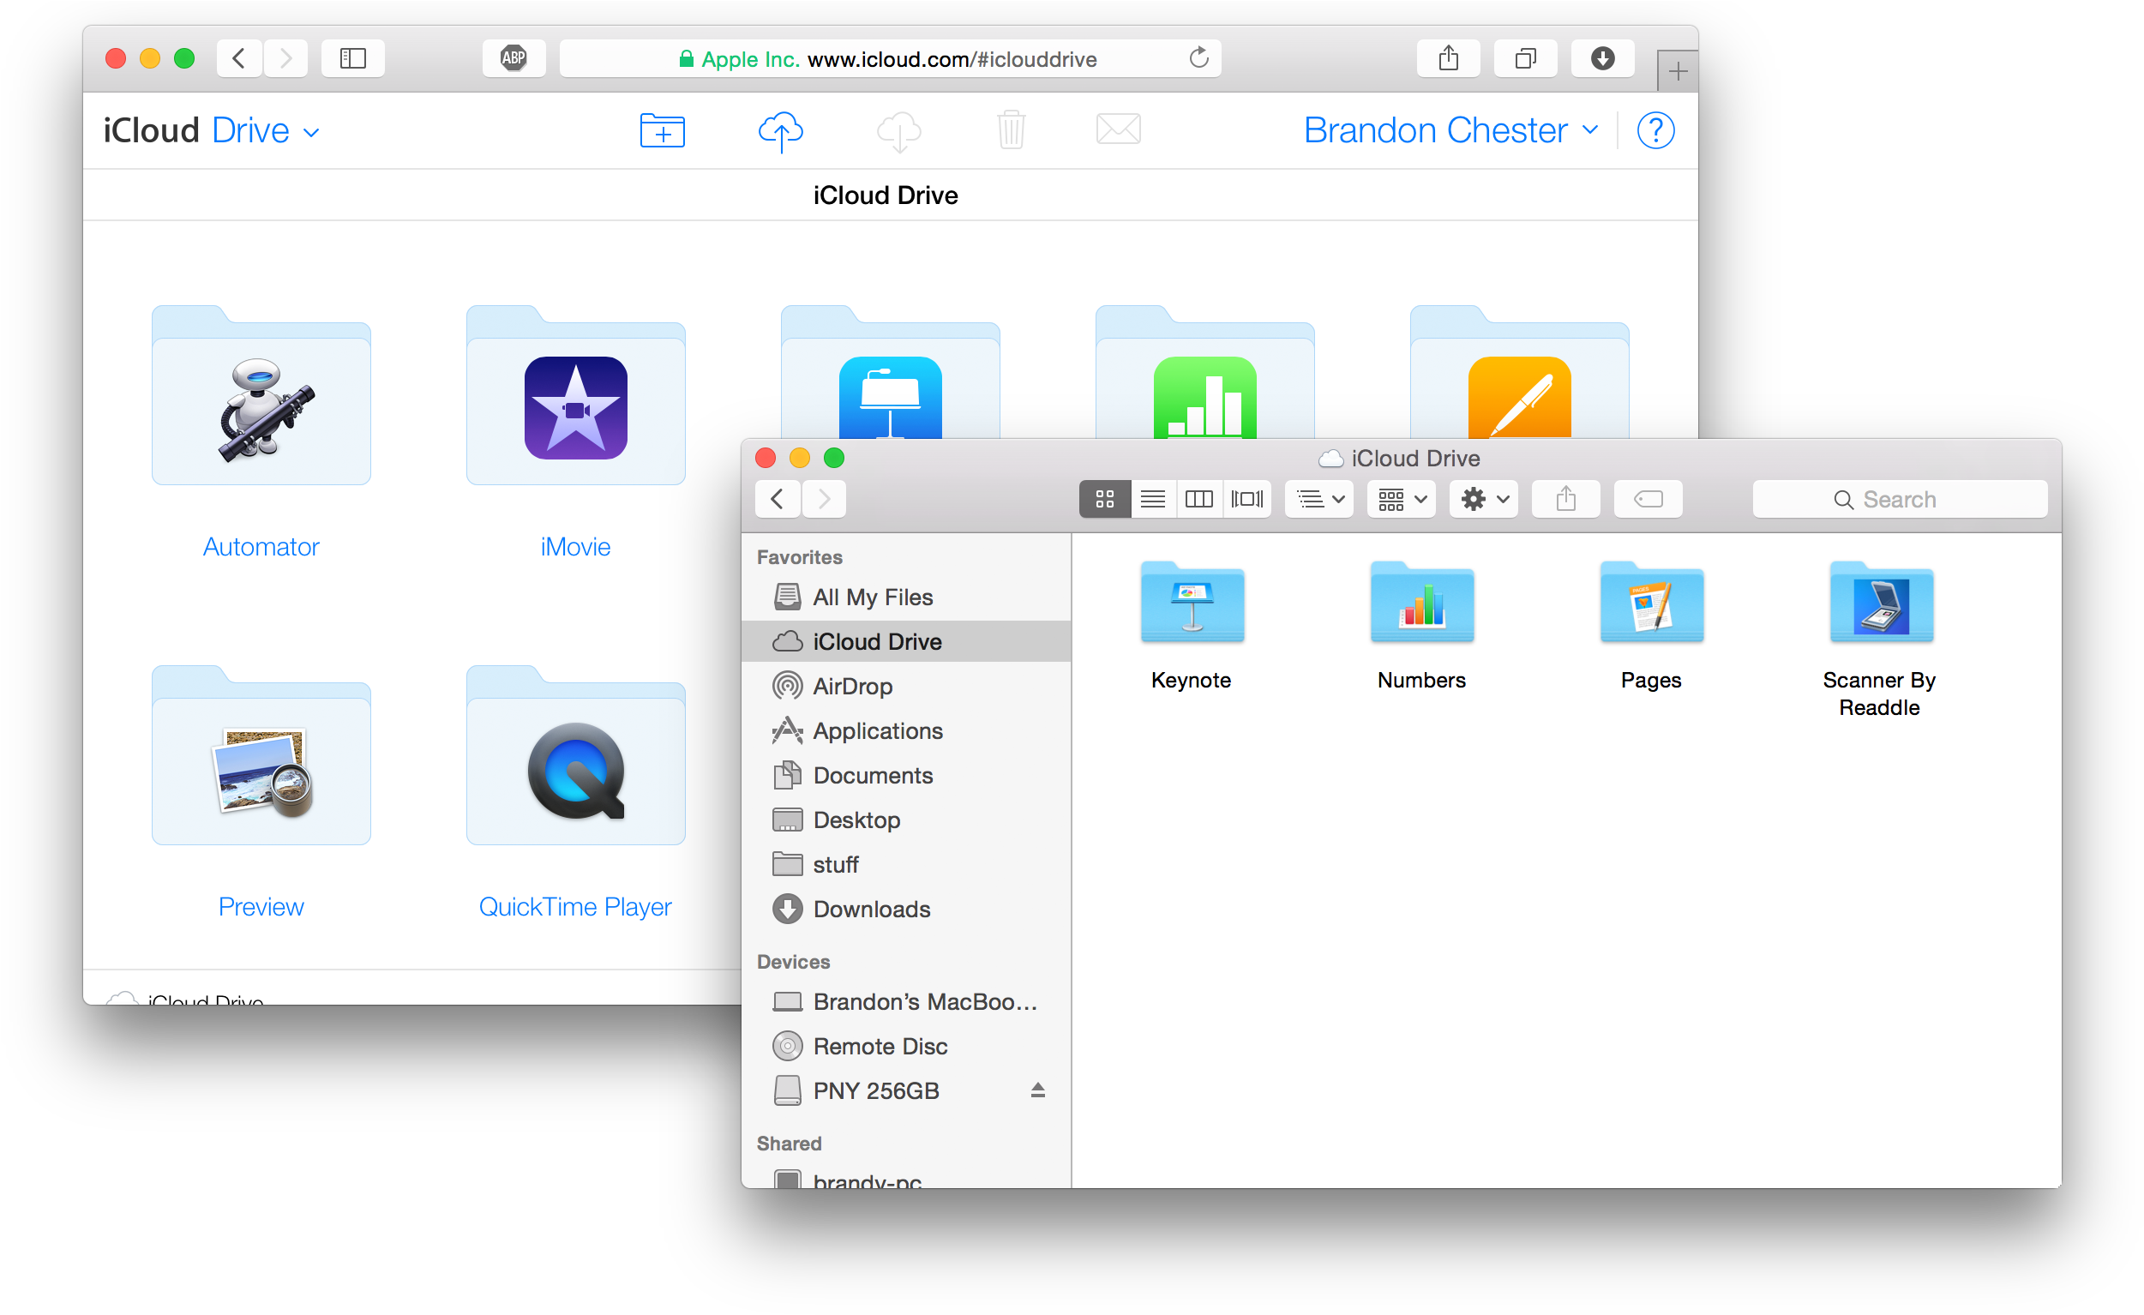This screenshot has height=1315, width=2144.
Task: Select All My Files in Finder sidebar
Action: point(906,597)
